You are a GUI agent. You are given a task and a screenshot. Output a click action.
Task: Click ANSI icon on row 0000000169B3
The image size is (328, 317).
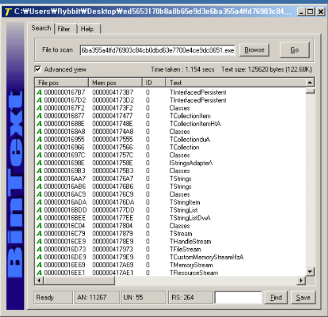point(39,171)
